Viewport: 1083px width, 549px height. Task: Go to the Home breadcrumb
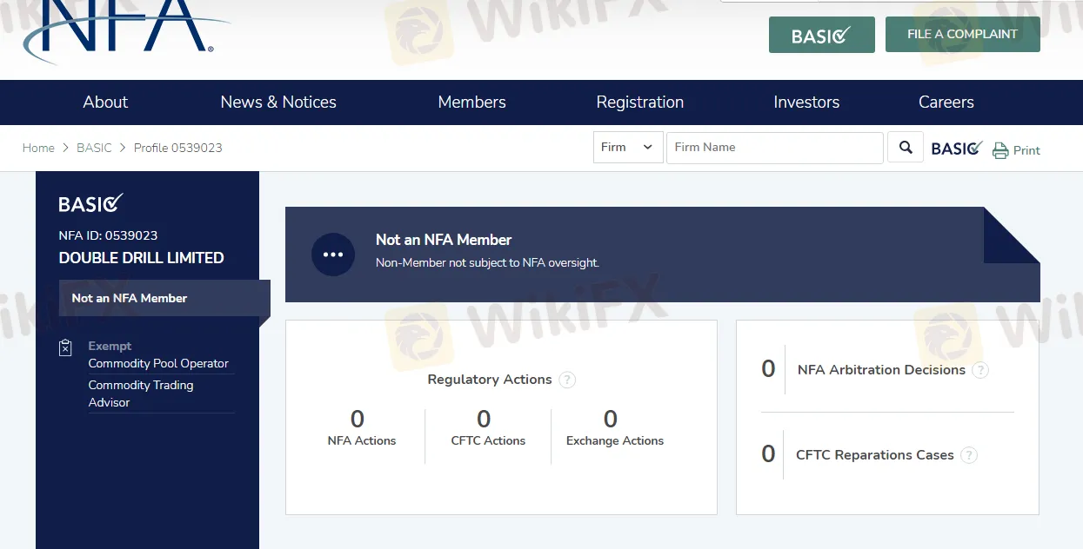click(38, 148)
